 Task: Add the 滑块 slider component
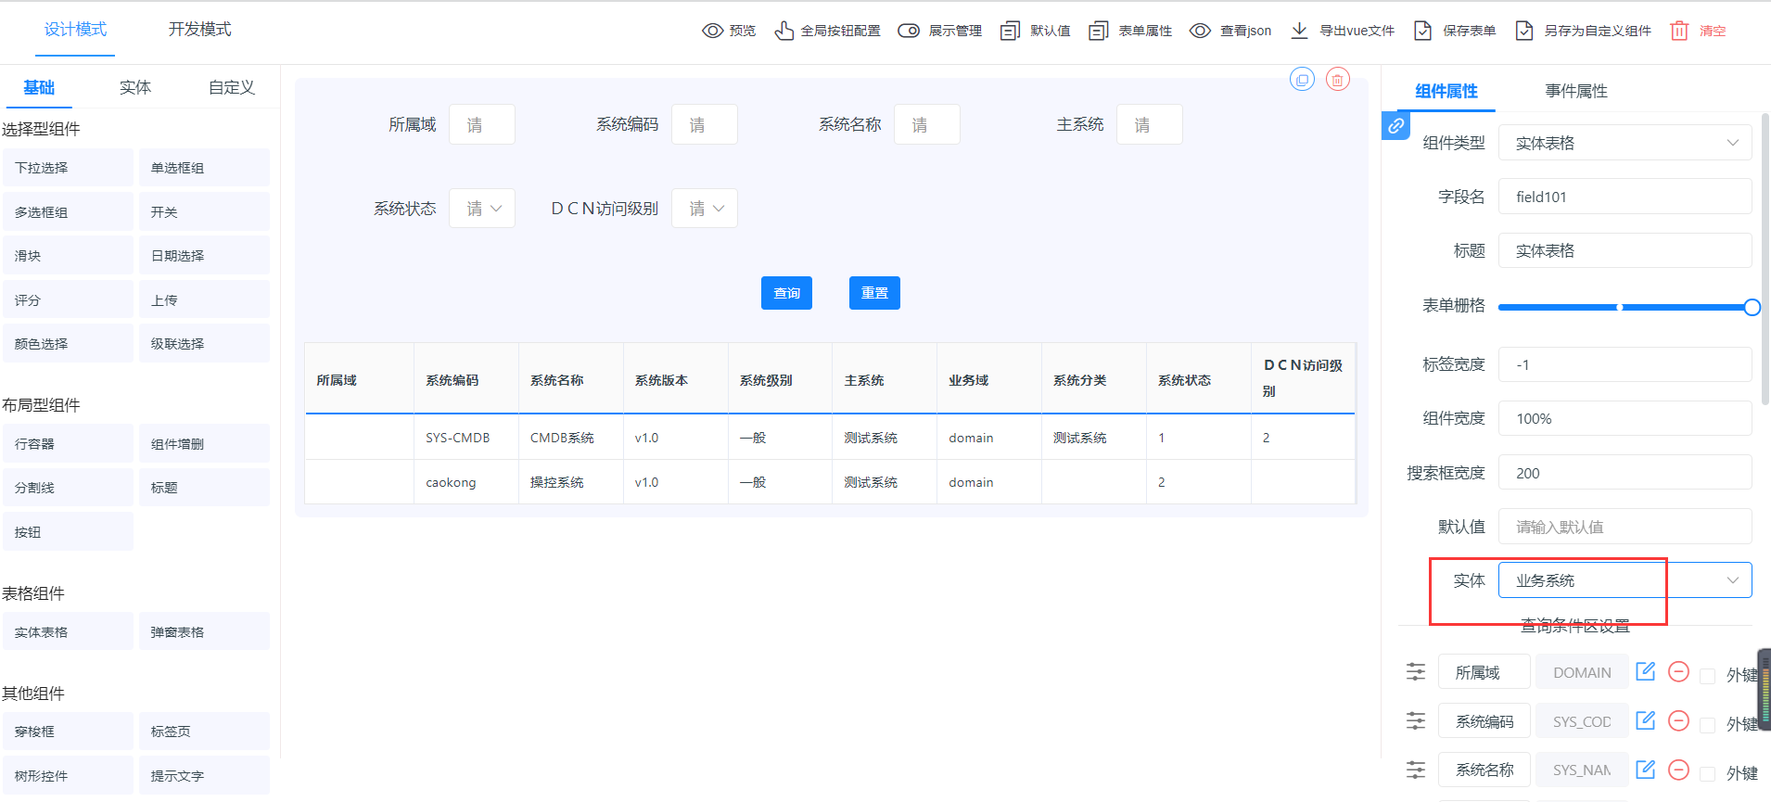pos(68,256)
